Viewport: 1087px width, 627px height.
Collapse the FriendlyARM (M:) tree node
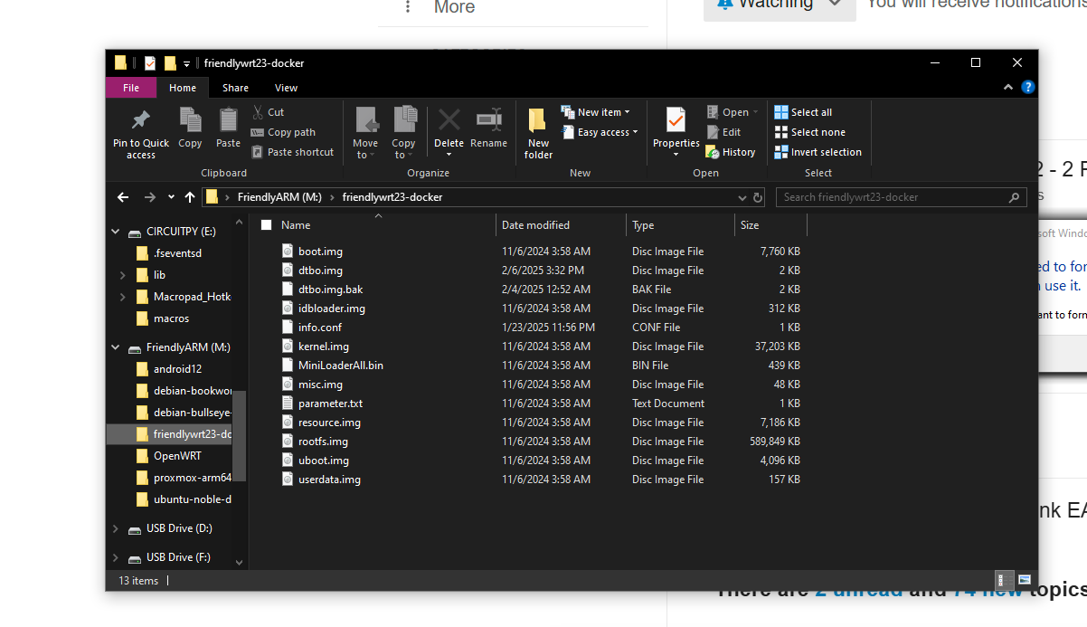(115, 347)
